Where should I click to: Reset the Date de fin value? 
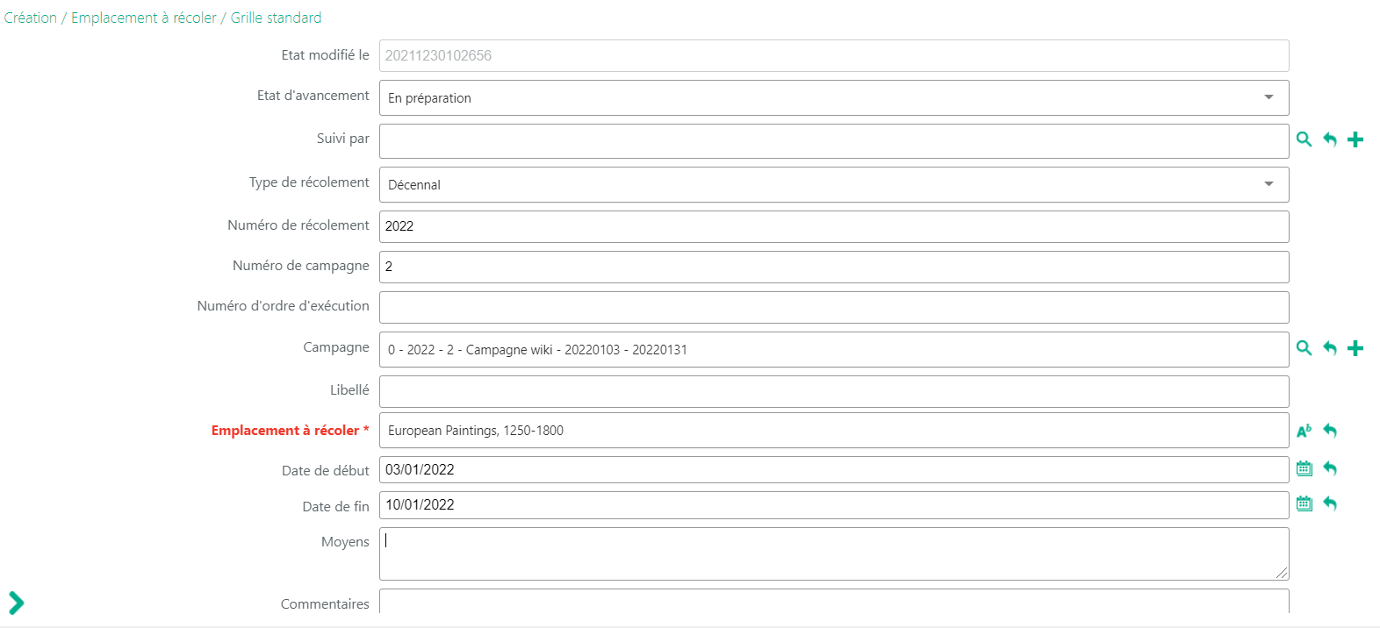[1330, 503]
